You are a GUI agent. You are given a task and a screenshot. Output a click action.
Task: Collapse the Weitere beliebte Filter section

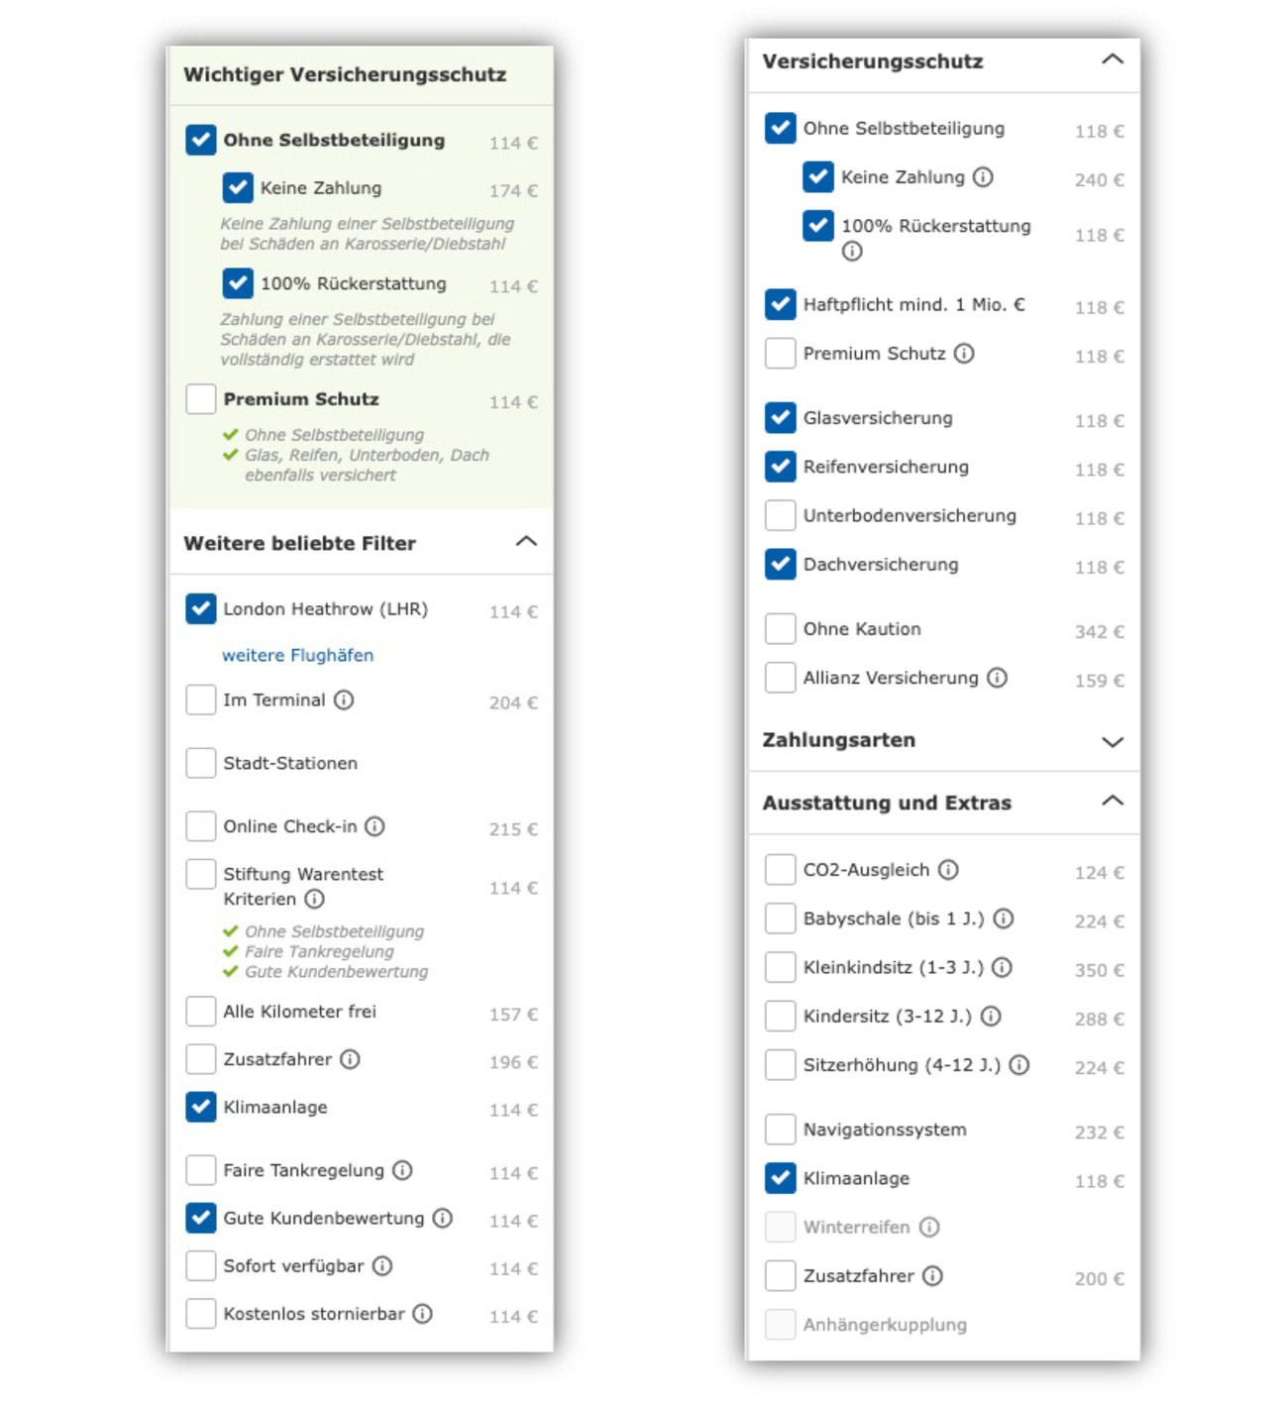tap(526, 542)
